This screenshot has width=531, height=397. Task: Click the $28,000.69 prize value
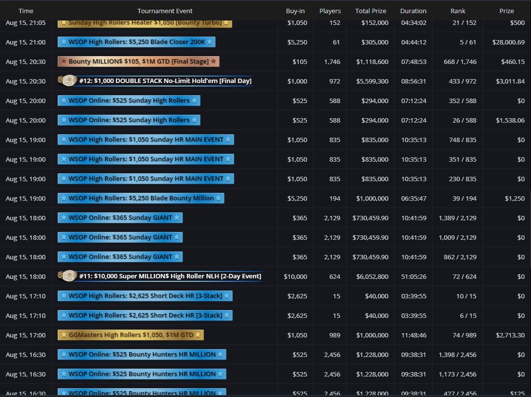(509, 42)
